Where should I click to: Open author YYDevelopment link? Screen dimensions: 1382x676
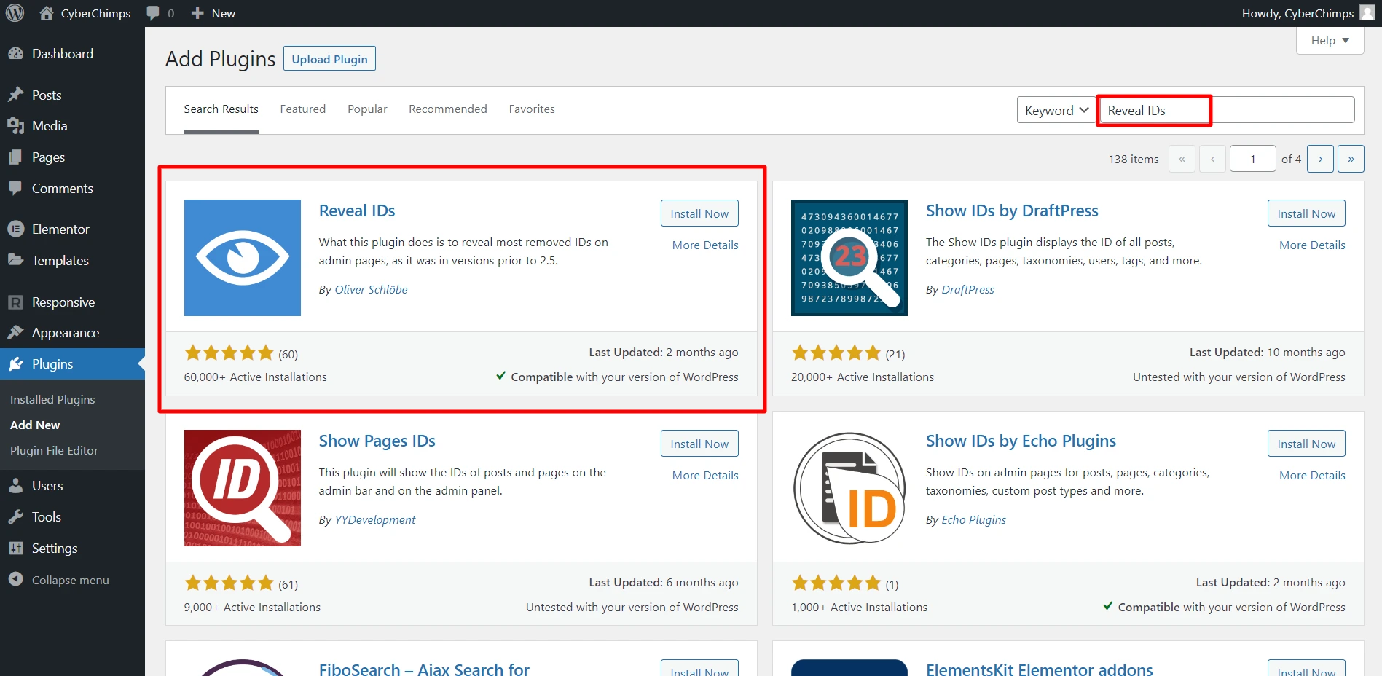(374, 520)
